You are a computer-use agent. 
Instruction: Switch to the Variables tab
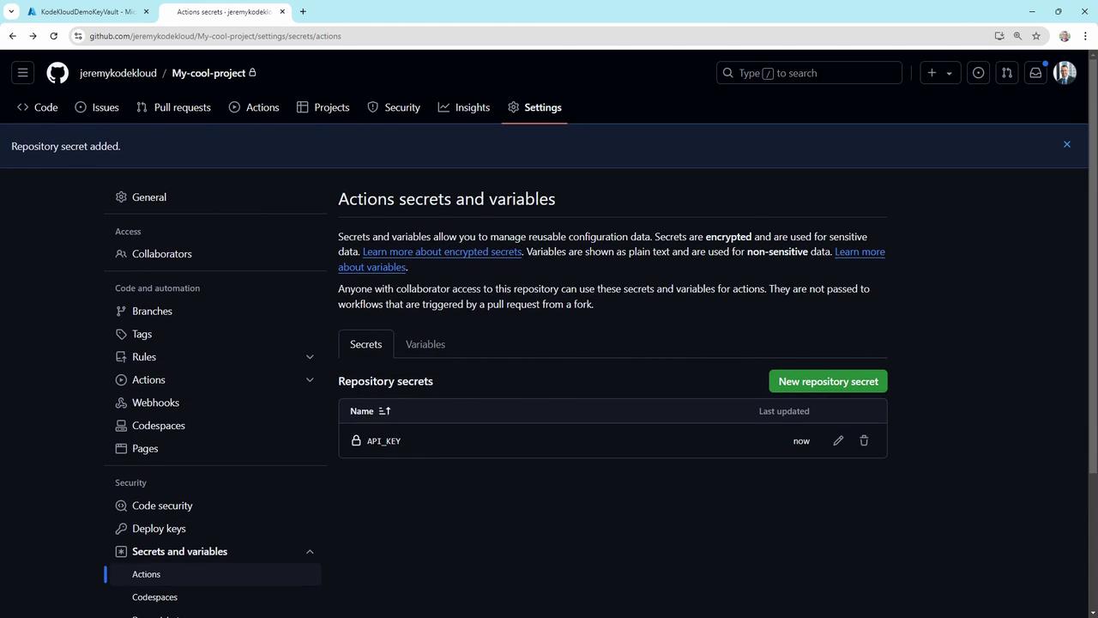tap(425, 344)
